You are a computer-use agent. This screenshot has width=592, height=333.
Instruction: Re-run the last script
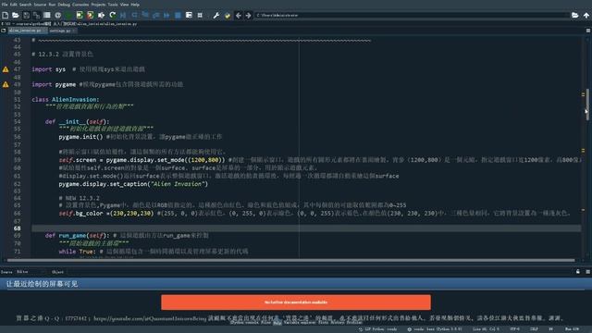112,15
